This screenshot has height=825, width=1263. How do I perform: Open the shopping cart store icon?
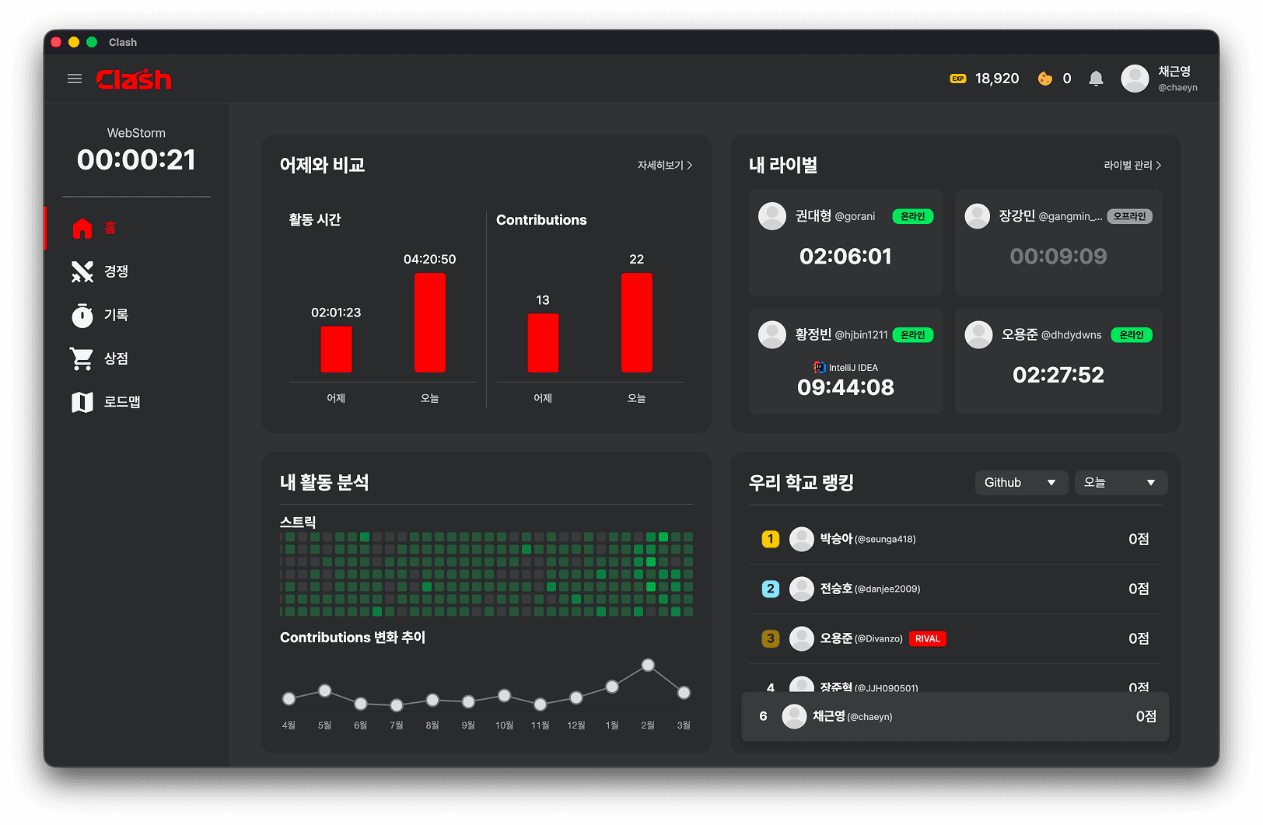82,358
